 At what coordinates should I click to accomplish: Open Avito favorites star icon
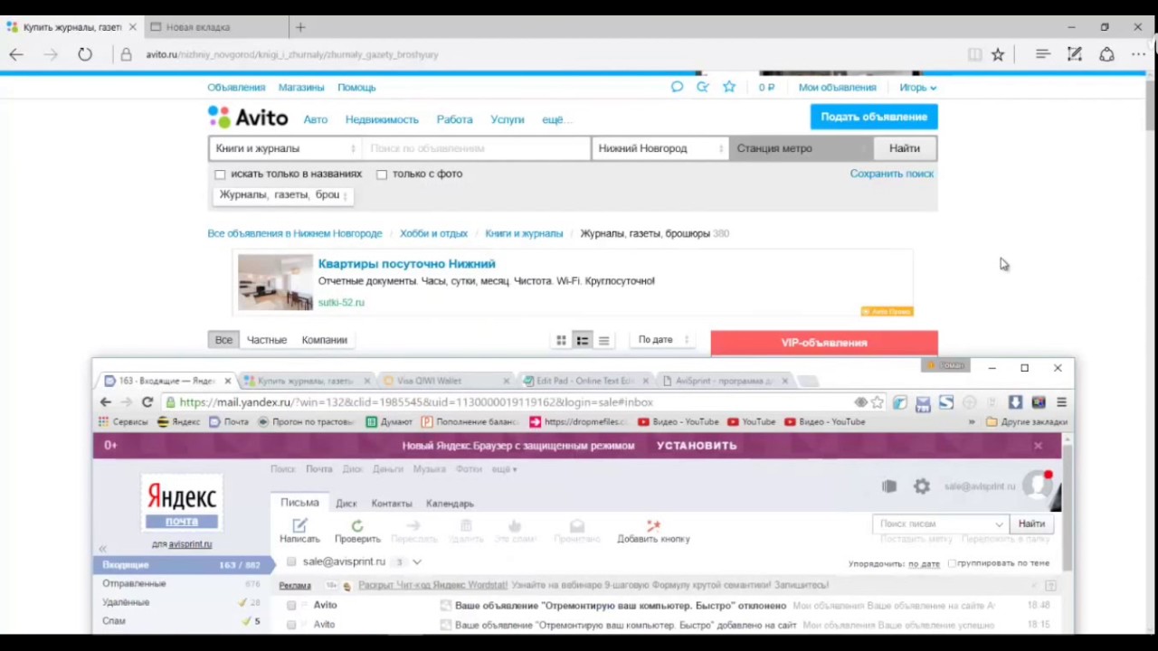729,87
